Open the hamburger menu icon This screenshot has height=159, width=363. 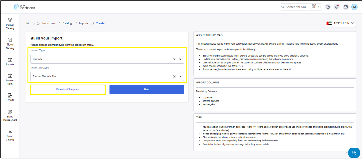(7, 7)
